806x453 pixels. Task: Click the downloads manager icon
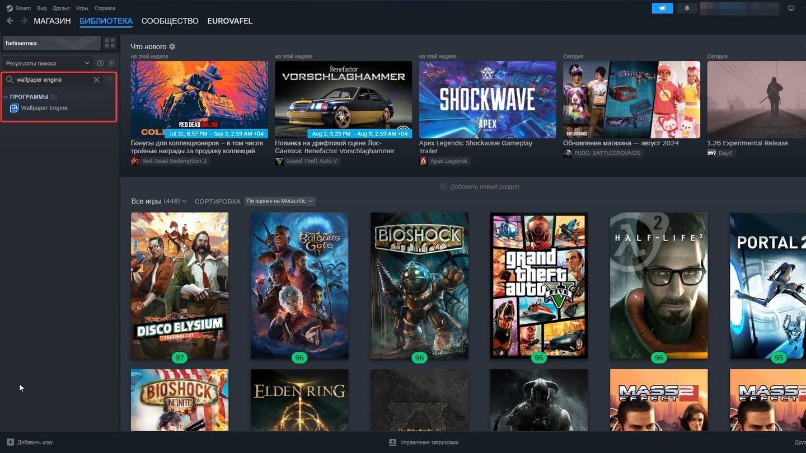tap(393, 442)
